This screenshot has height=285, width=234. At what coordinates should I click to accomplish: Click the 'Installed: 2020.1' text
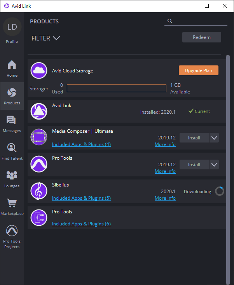tap(158, 112)
